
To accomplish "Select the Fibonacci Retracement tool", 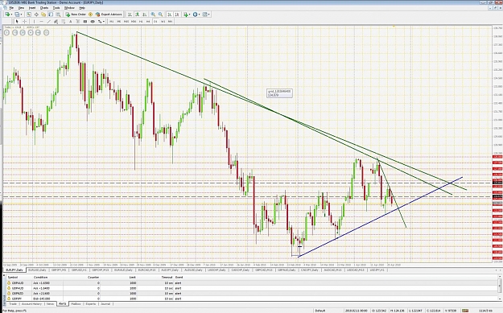I will click(64, 22).
